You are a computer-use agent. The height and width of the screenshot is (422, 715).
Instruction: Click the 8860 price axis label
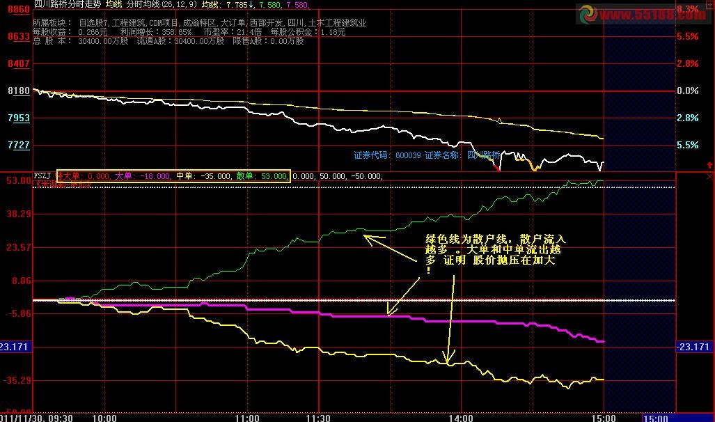(19, 9)
